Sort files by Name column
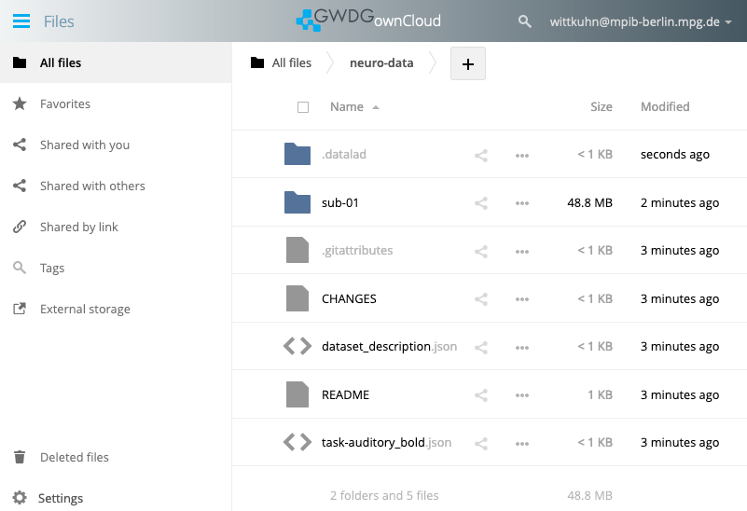 coord(347,107)
